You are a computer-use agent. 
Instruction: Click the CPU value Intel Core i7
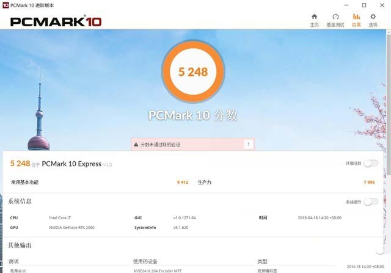(x=60, y=217)
